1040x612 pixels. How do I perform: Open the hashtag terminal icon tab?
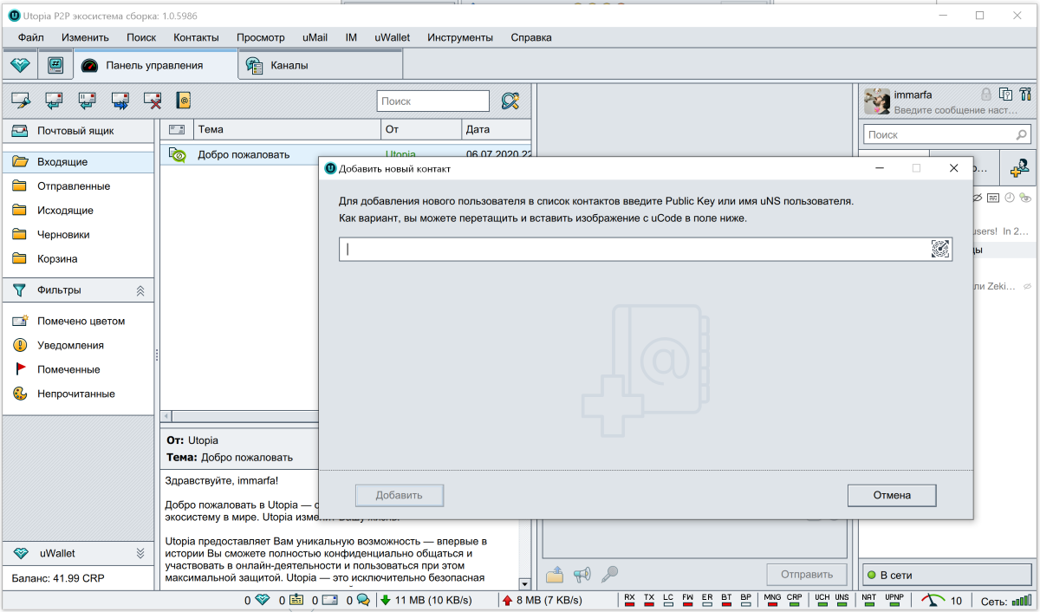pyautogui.click(x=55, y=65)
